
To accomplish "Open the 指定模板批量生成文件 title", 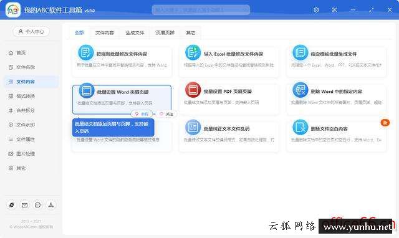I will pos(334,54).
